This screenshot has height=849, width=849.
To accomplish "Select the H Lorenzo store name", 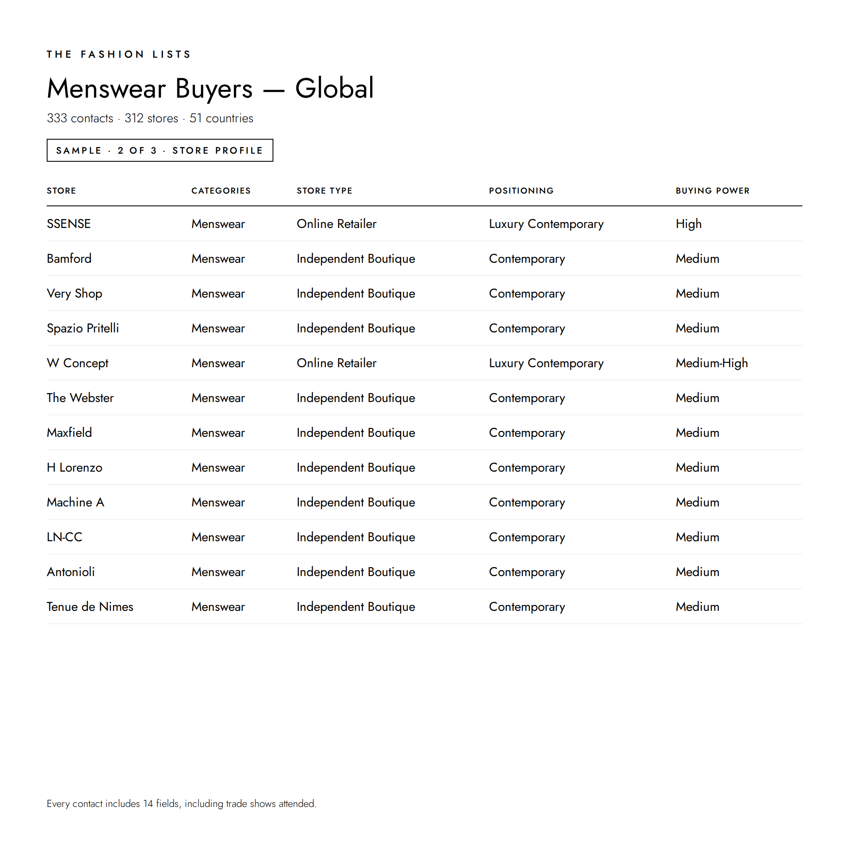I will [x=75, y=467].
